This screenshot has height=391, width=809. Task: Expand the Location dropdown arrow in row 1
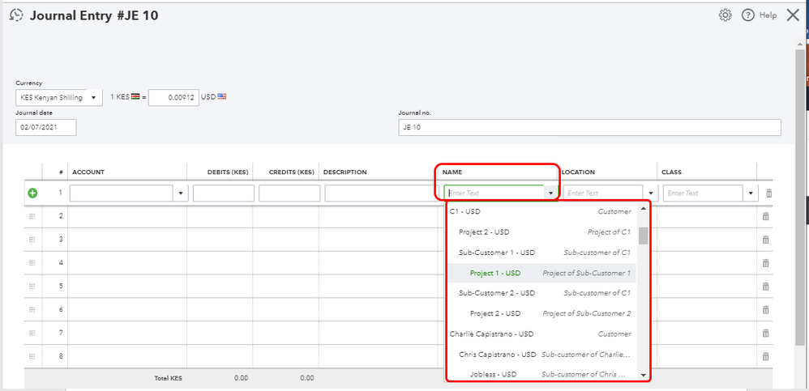point(650,193)
